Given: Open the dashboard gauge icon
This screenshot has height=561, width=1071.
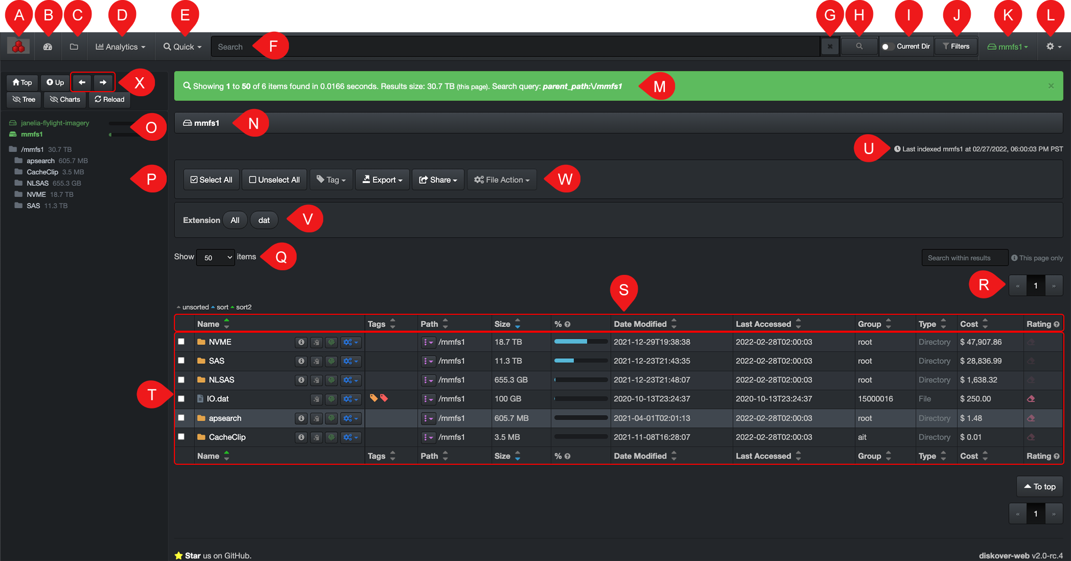Looking at the screenshot, I should pyautogui.click(x=48, y=47).
